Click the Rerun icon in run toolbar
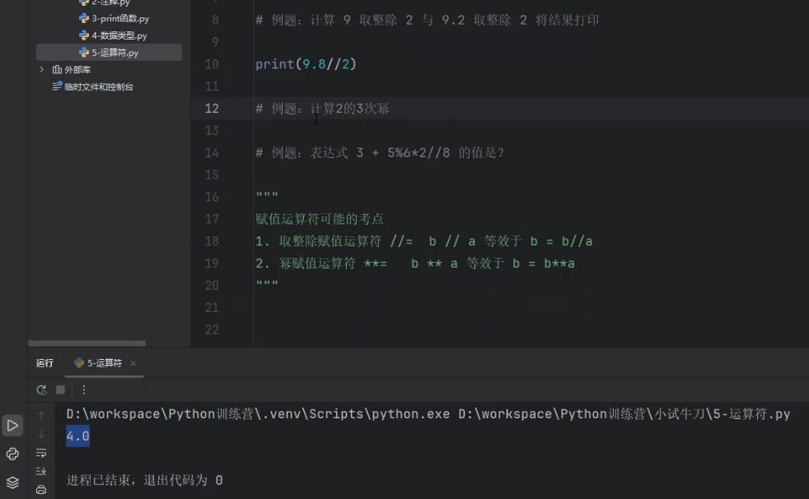Screen dimensions: 809x499 point(41,389)
